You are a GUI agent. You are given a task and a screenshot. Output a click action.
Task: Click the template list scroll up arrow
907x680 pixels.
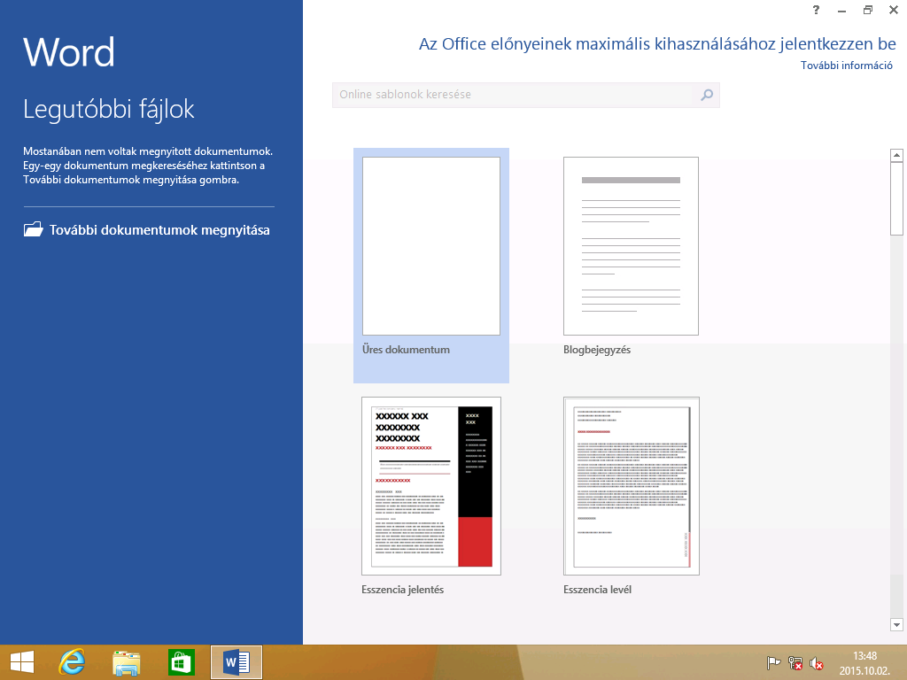coord(896,155)
